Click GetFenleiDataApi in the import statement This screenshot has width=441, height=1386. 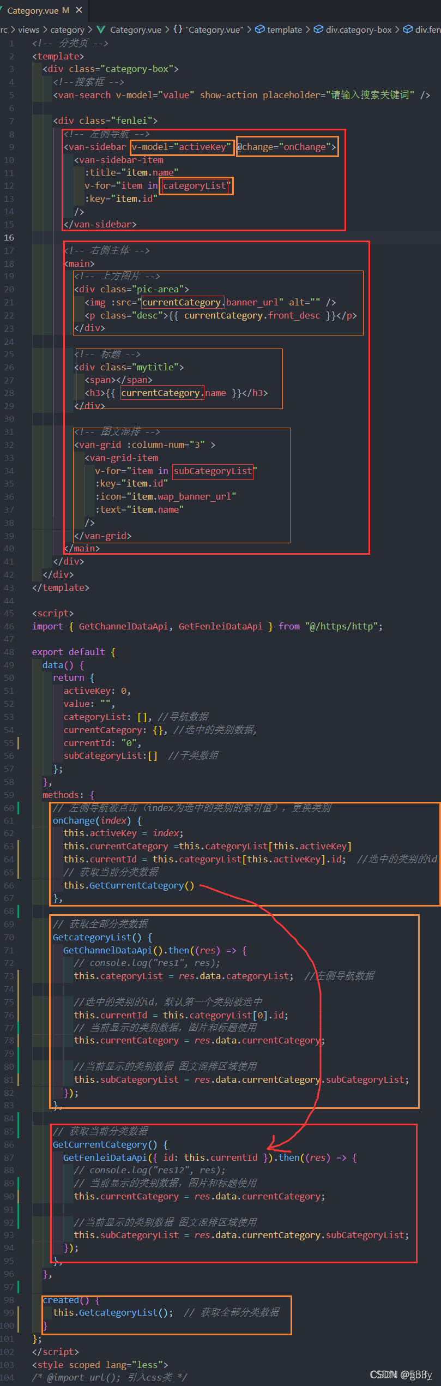pos(220,626)
